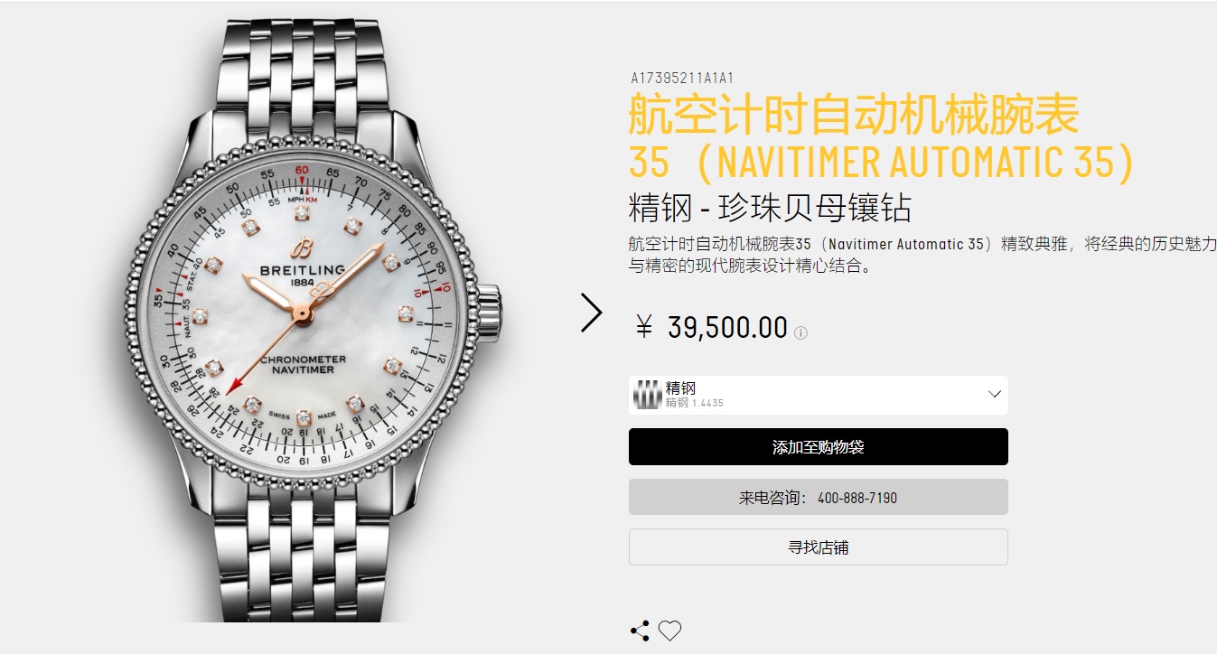The image size is (1217, 654).
Task: Click the steel material swatch thumbnail
Action: tap(647, 395)
